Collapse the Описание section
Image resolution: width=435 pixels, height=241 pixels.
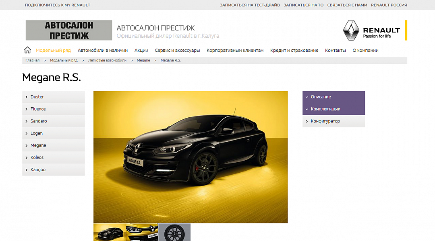321,97
